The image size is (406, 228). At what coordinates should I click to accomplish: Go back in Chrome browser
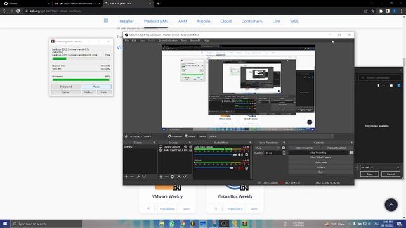tap(4, 11)
